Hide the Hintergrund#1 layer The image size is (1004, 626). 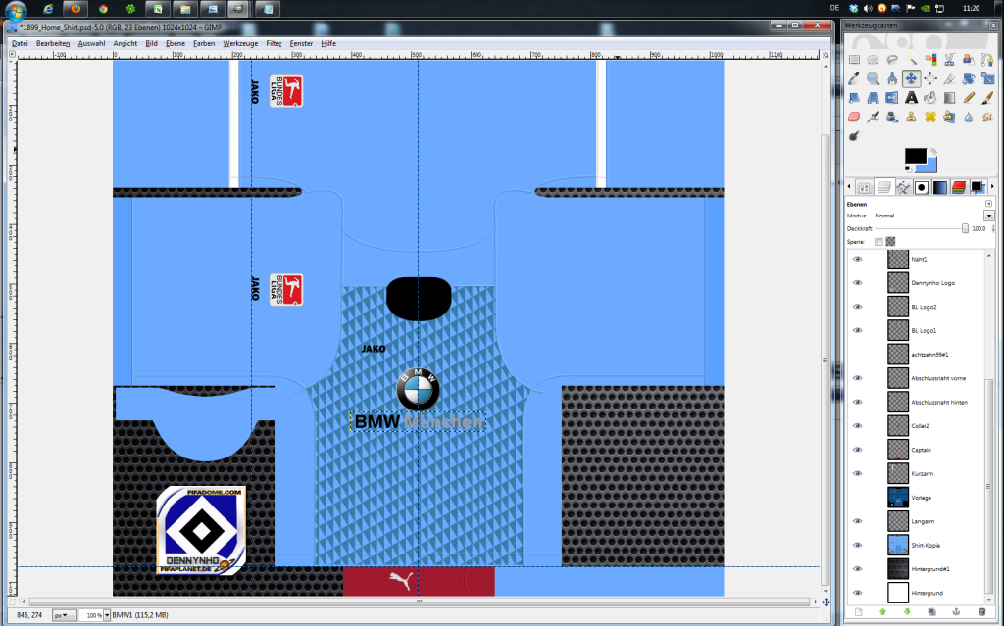(x=857, y=568)
